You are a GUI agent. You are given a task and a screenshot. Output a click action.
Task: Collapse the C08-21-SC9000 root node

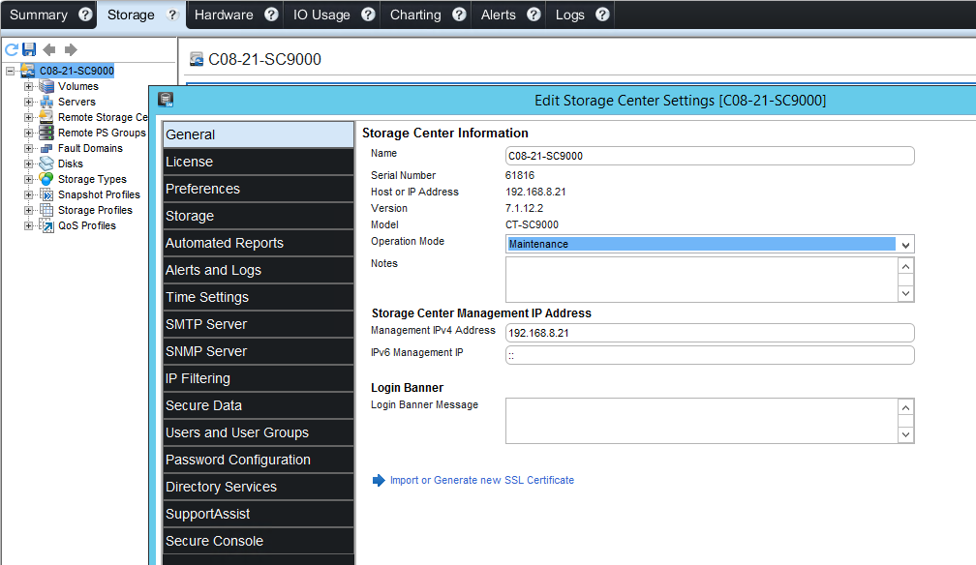[11, 71]
